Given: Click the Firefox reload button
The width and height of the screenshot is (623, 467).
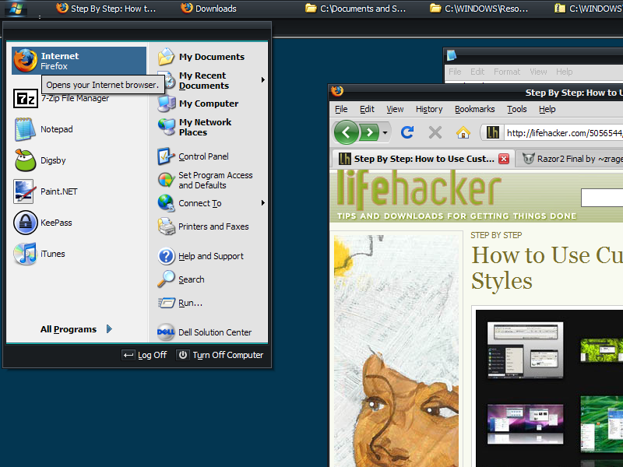Looking at the screenshot, I should point(407,132).
